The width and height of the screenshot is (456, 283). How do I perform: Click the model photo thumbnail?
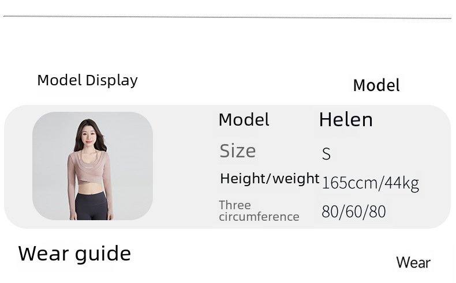tap(92, 166)
